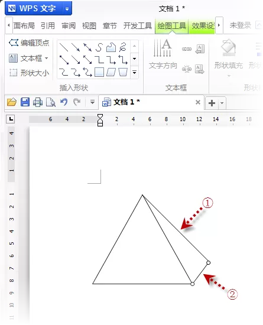263x325 pixels.
Task: Open the Effect Settings (效果设置) tab
Action: pyautogui.click(x=202, y=25)
